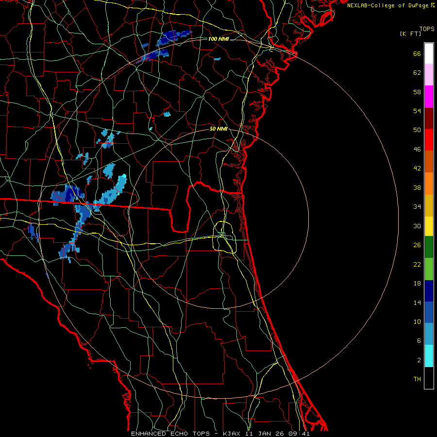The width and height of the screenshot is (437, 437).
Task: Select the '26' legend value
Action: coord(417,245)
